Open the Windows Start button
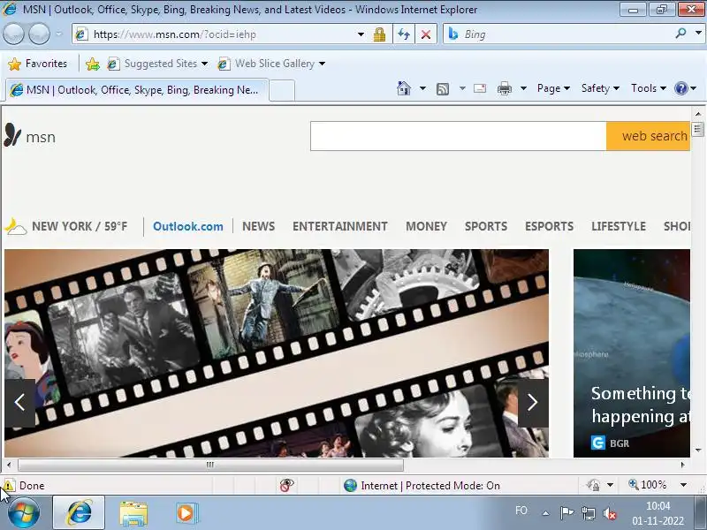Screen dimensions: 707x530 point(24,513)
